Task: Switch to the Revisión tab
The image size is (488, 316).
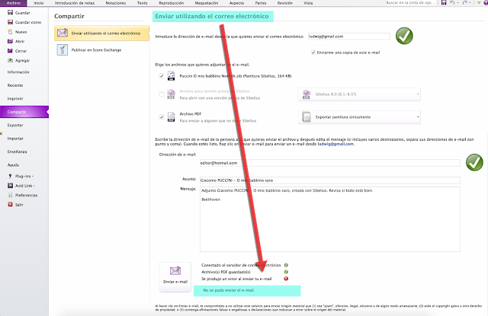Action: [284, 3]
